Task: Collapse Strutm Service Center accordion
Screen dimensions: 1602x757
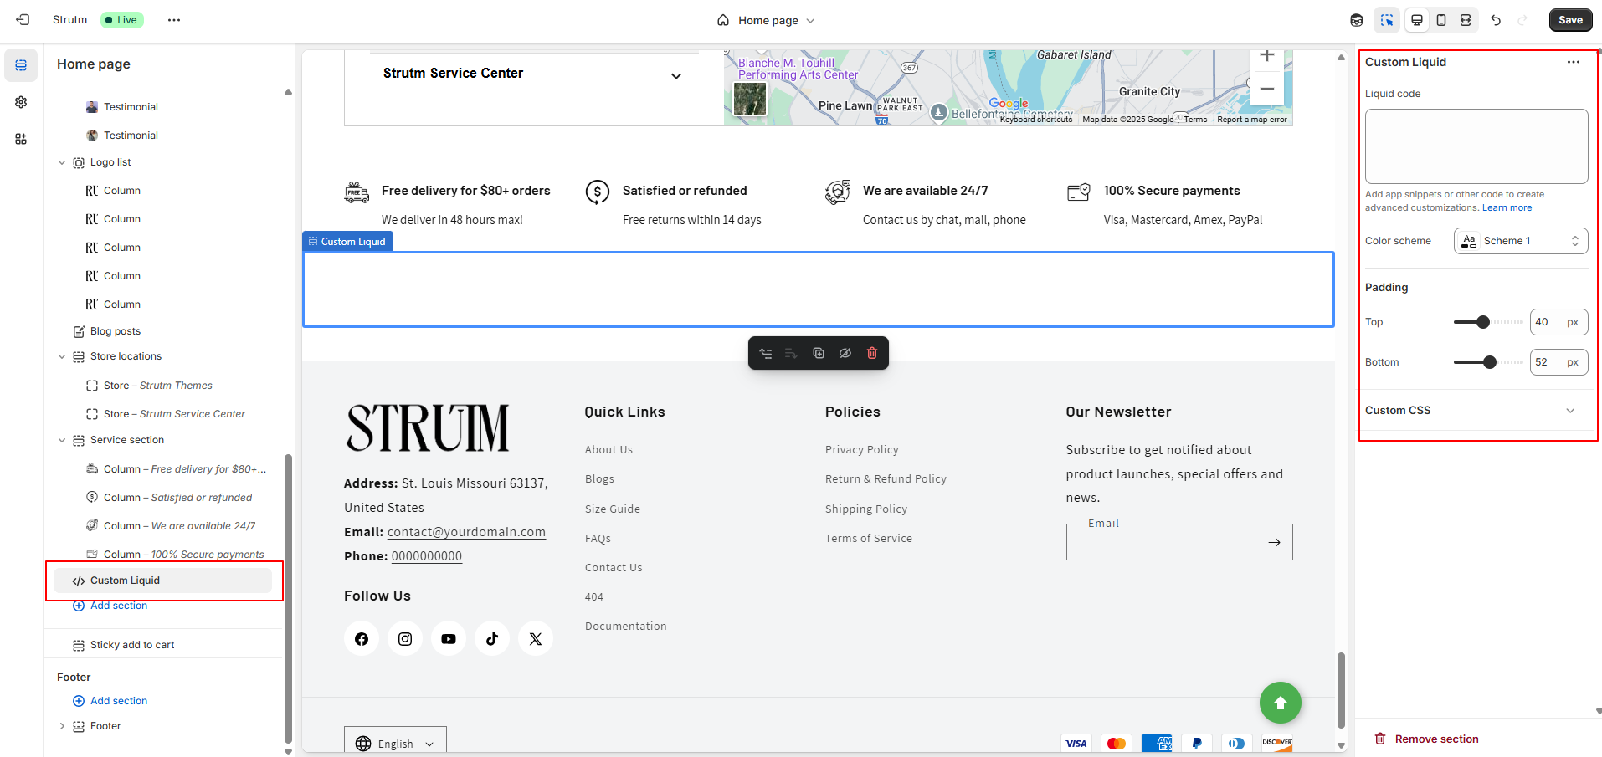Action: pyautogui.click(x=676, y=76)
